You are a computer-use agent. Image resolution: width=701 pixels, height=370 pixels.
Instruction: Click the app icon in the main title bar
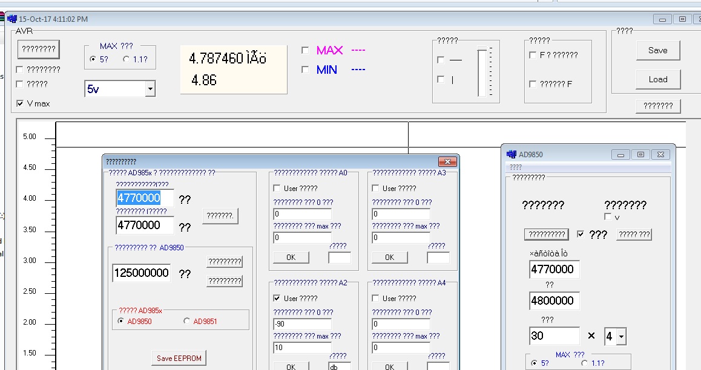[12, 19]
